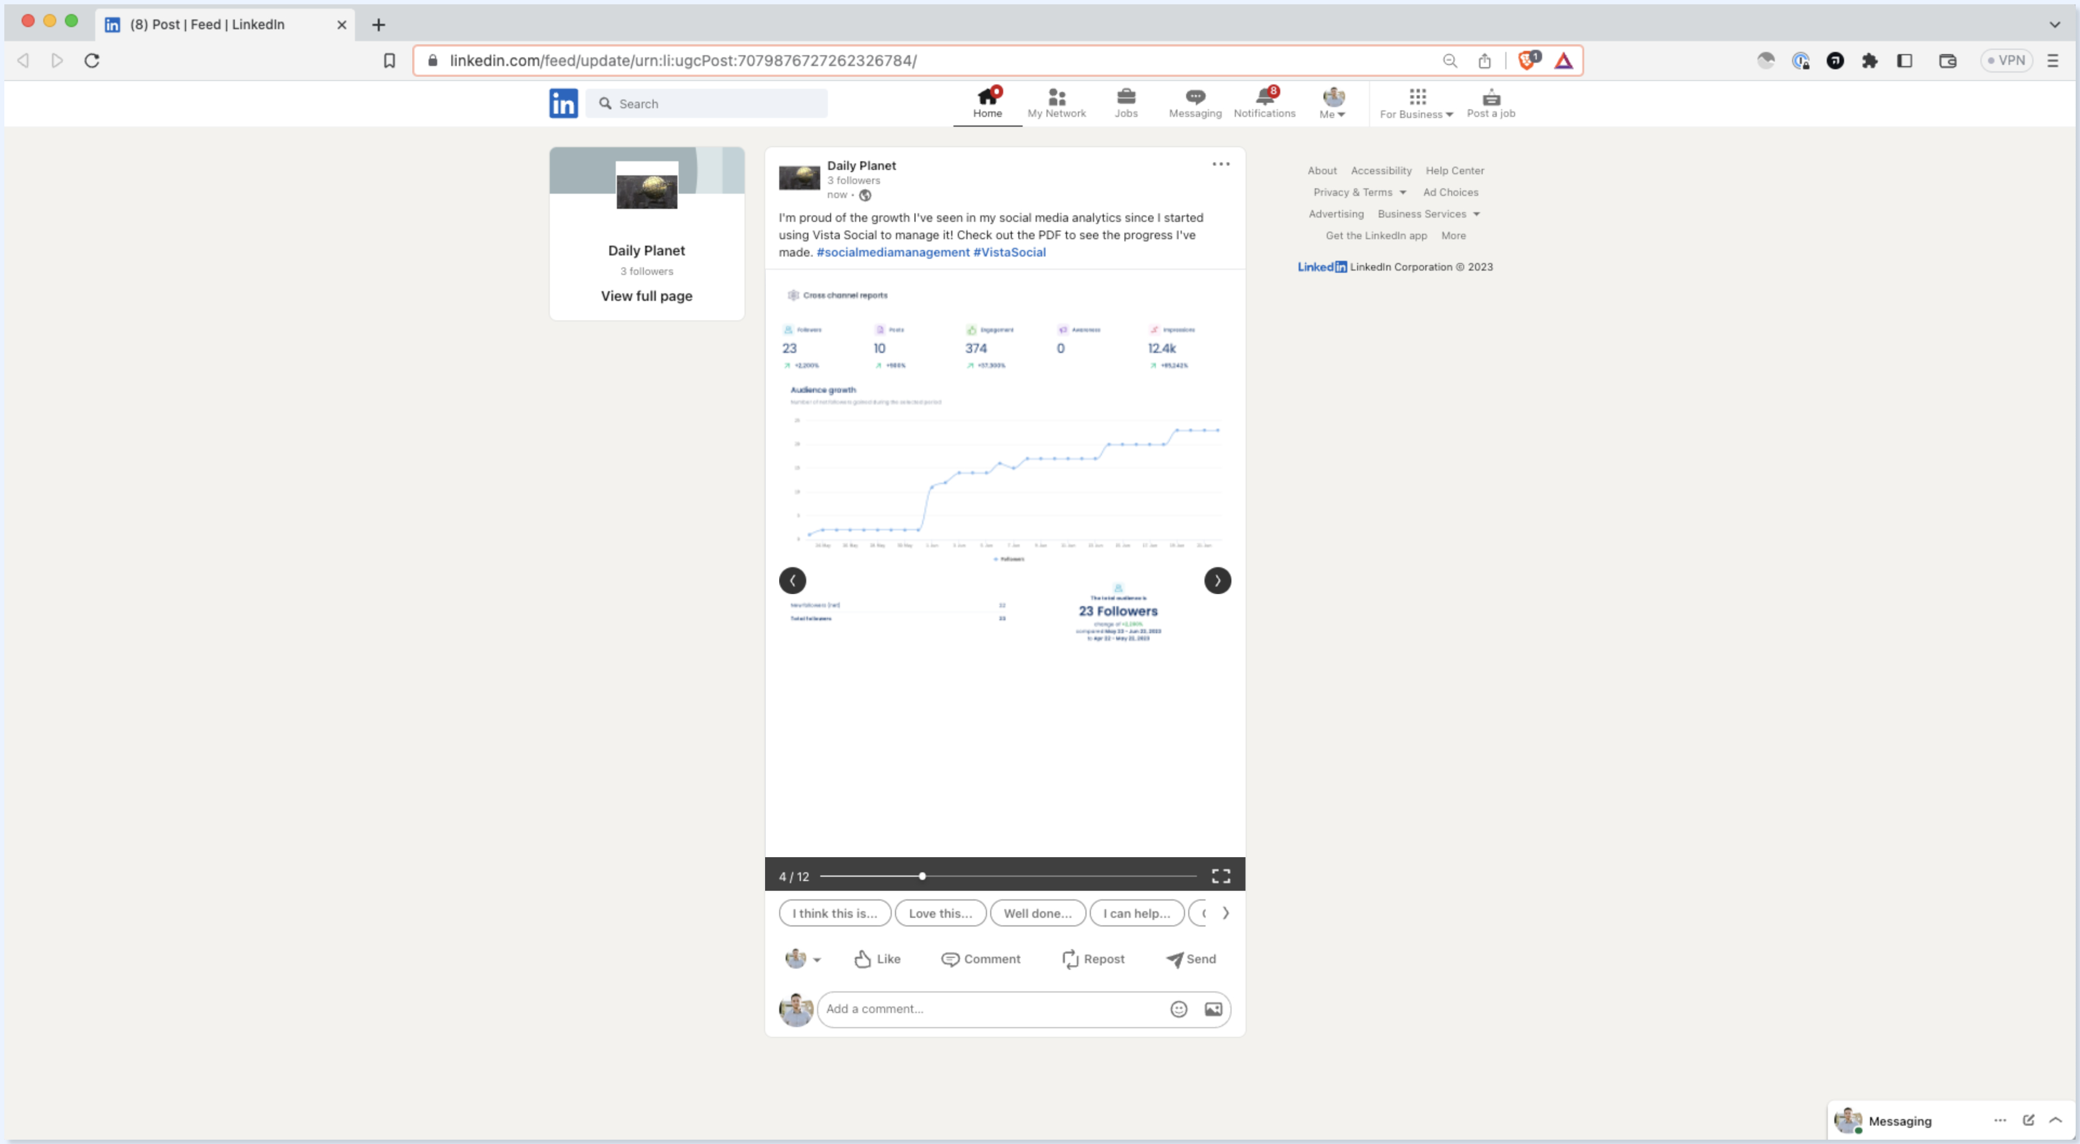
Task: Go back in browser history
Action: (x=23, y=61)
